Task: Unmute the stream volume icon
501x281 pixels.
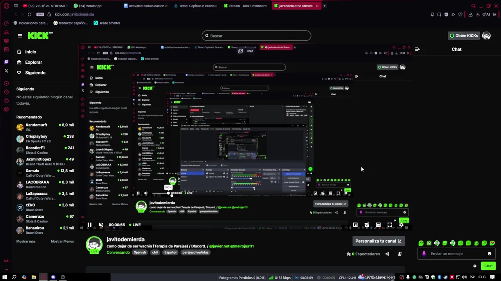Action: click(101, 225)
